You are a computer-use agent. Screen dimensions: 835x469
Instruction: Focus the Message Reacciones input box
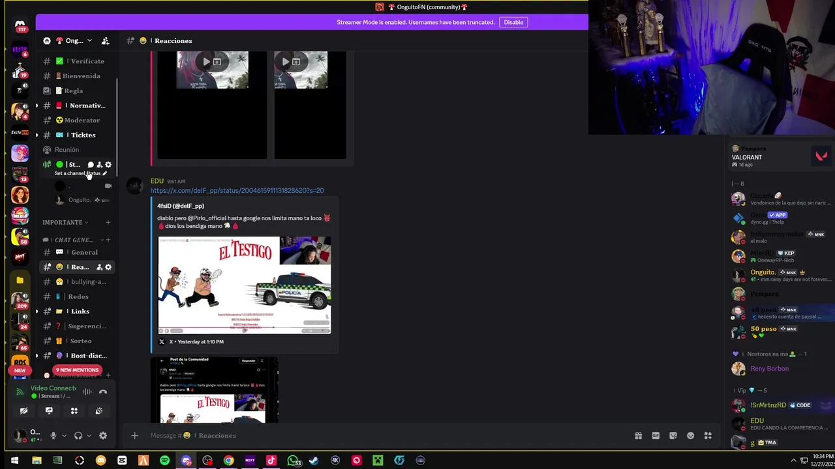pyautogui.click(x=385, y=436)
